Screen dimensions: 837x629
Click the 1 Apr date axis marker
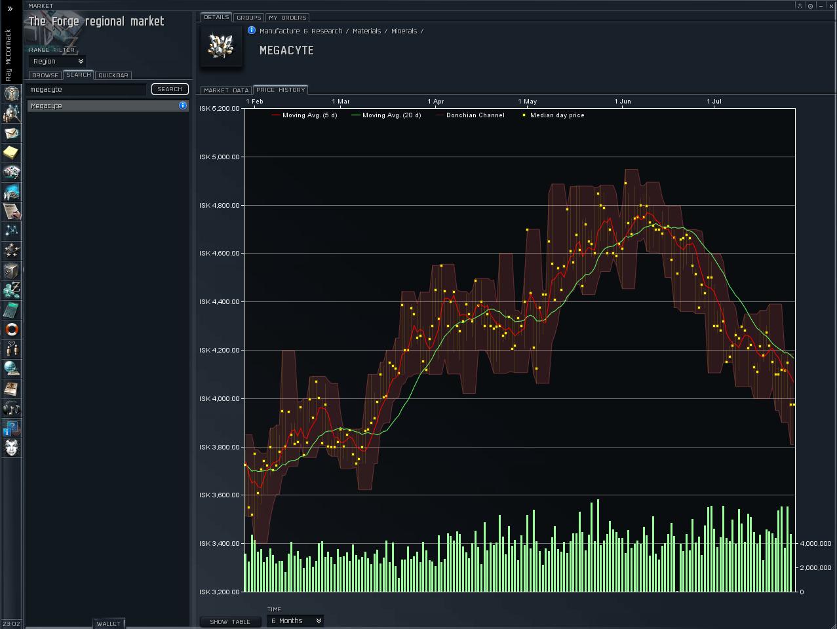click(x=436, y=102)
